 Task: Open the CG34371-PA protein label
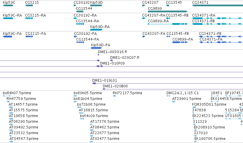click(211, 39)
